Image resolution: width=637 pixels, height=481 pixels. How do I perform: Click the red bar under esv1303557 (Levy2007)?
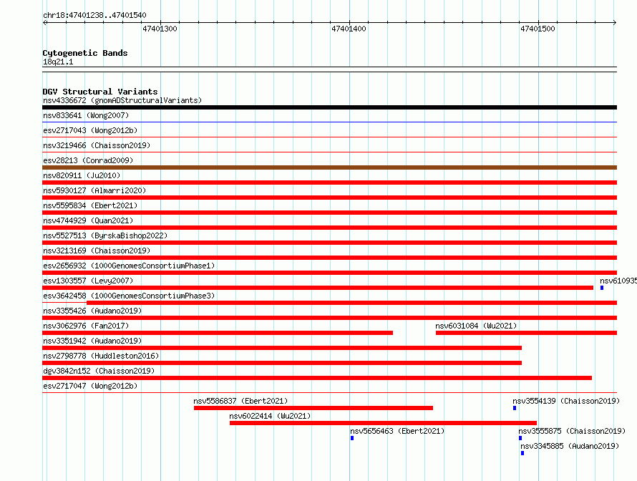[318, 288]
